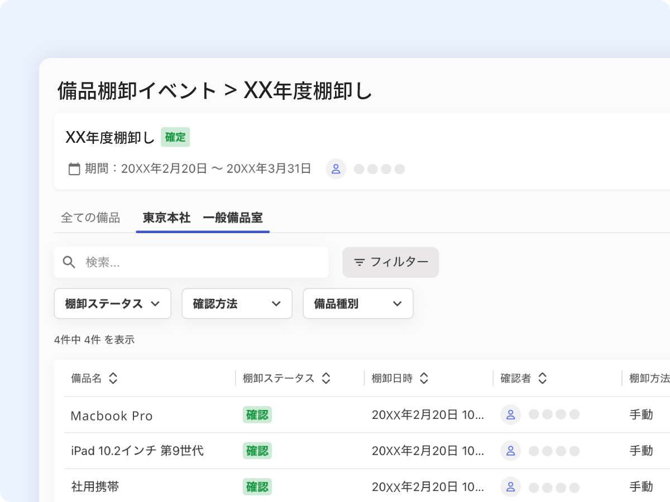Select the iPad 10.2インチ 第9世代 row name

(137, 451)
